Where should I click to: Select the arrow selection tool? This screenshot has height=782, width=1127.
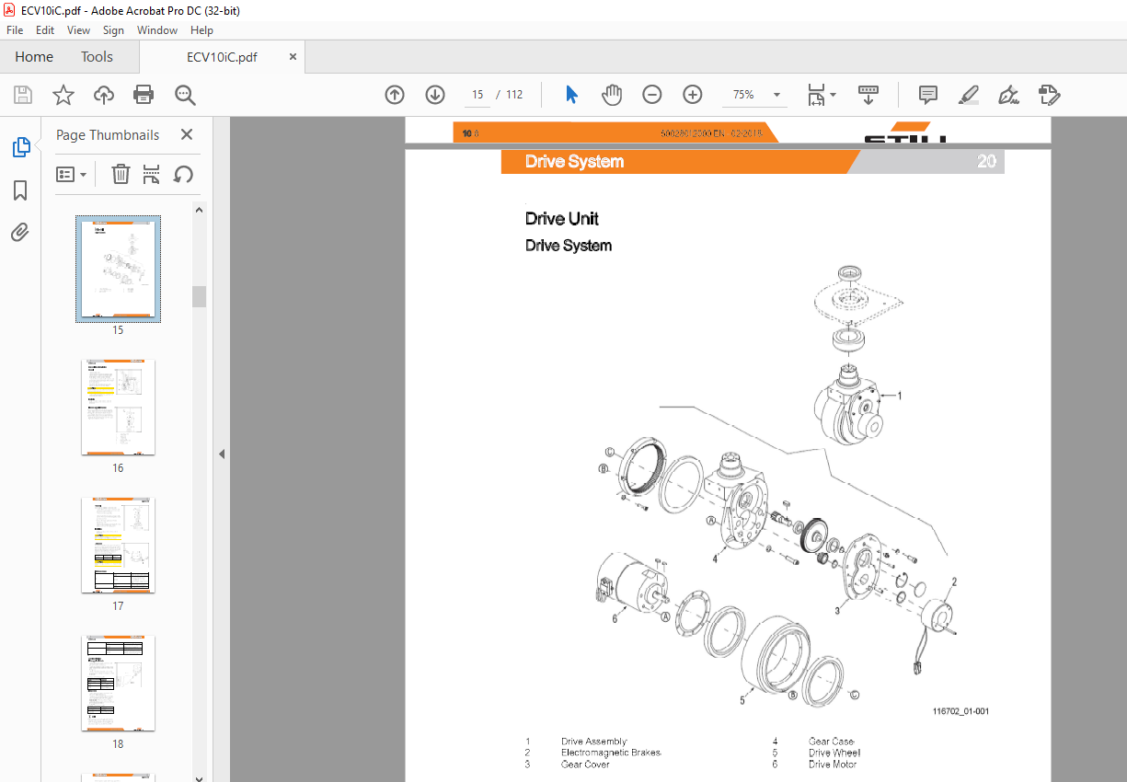click(x=571, y=95)
